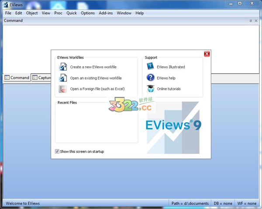
Task: Open the Window menu
Action: (124, 13)
